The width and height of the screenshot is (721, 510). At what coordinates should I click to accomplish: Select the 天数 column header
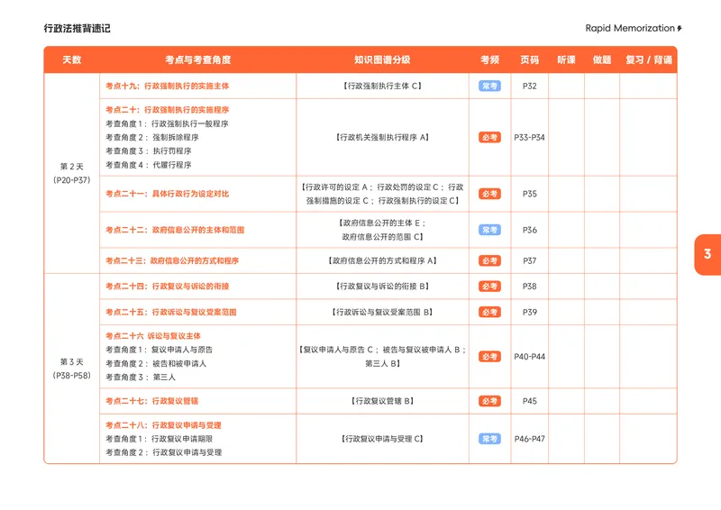pos(72,59)
